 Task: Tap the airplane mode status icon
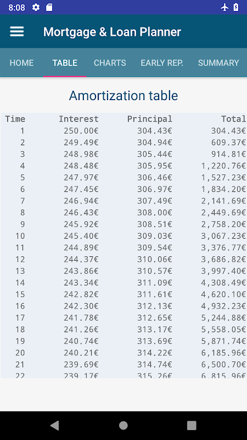(x=224, y=7)
